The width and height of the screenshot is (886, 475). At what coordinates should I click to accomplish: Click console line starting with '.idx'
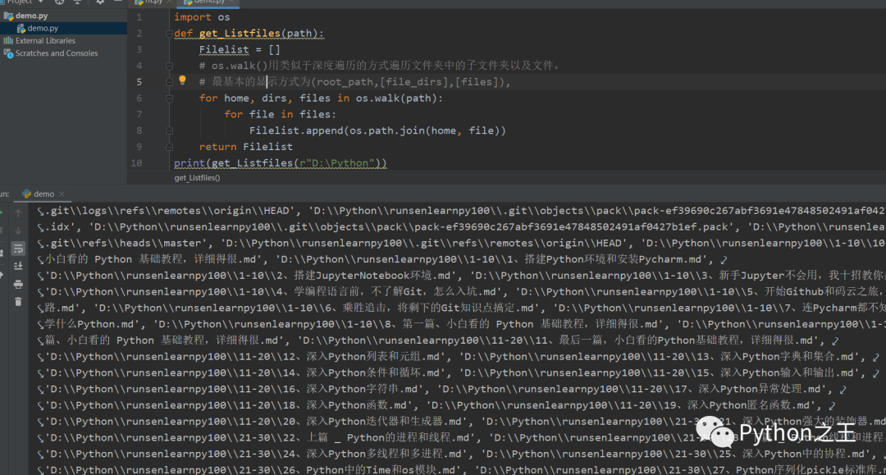coord(460,227)
